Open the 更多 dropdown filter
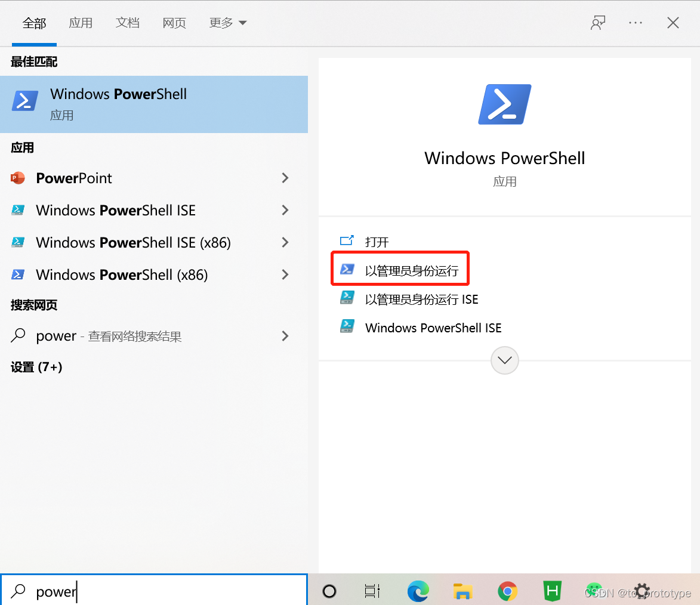Image resolution: width=700 pixels, height=605 pixels. [x=228, y=23]
